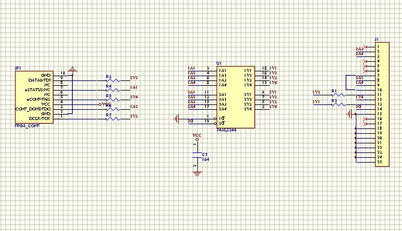This screenshot has height=231, width=402.
Task: Select resistor R2 symbol
Action: coord(338,104)
